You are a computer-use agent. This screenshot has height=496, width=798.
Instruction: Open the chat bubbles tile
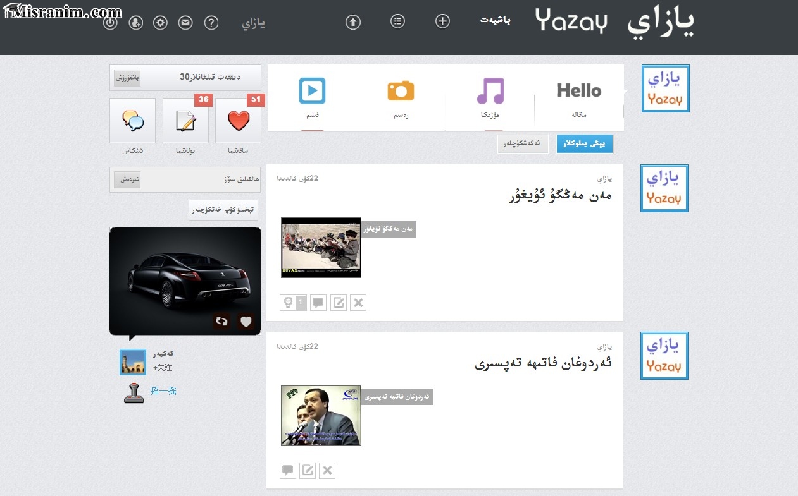[133, 121]
